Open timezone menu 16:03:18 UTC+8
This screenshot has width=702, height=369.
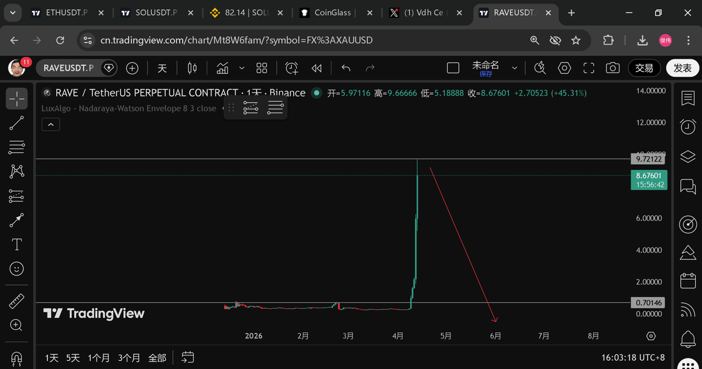point(633,357)
